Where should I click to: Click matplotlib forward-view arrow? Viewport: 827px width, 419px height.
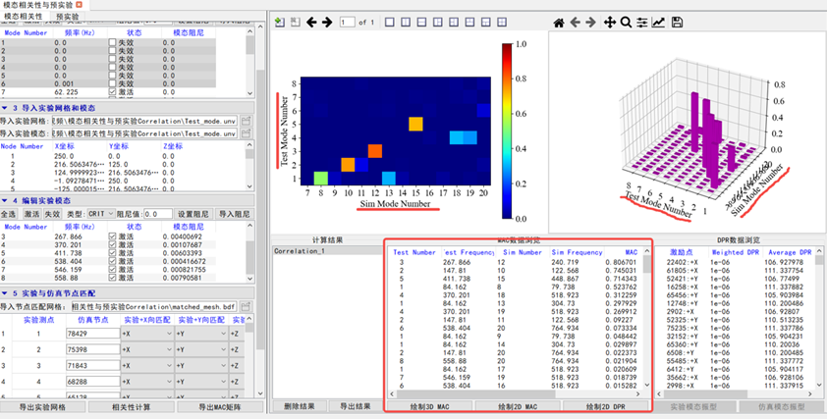coord(590,23)
